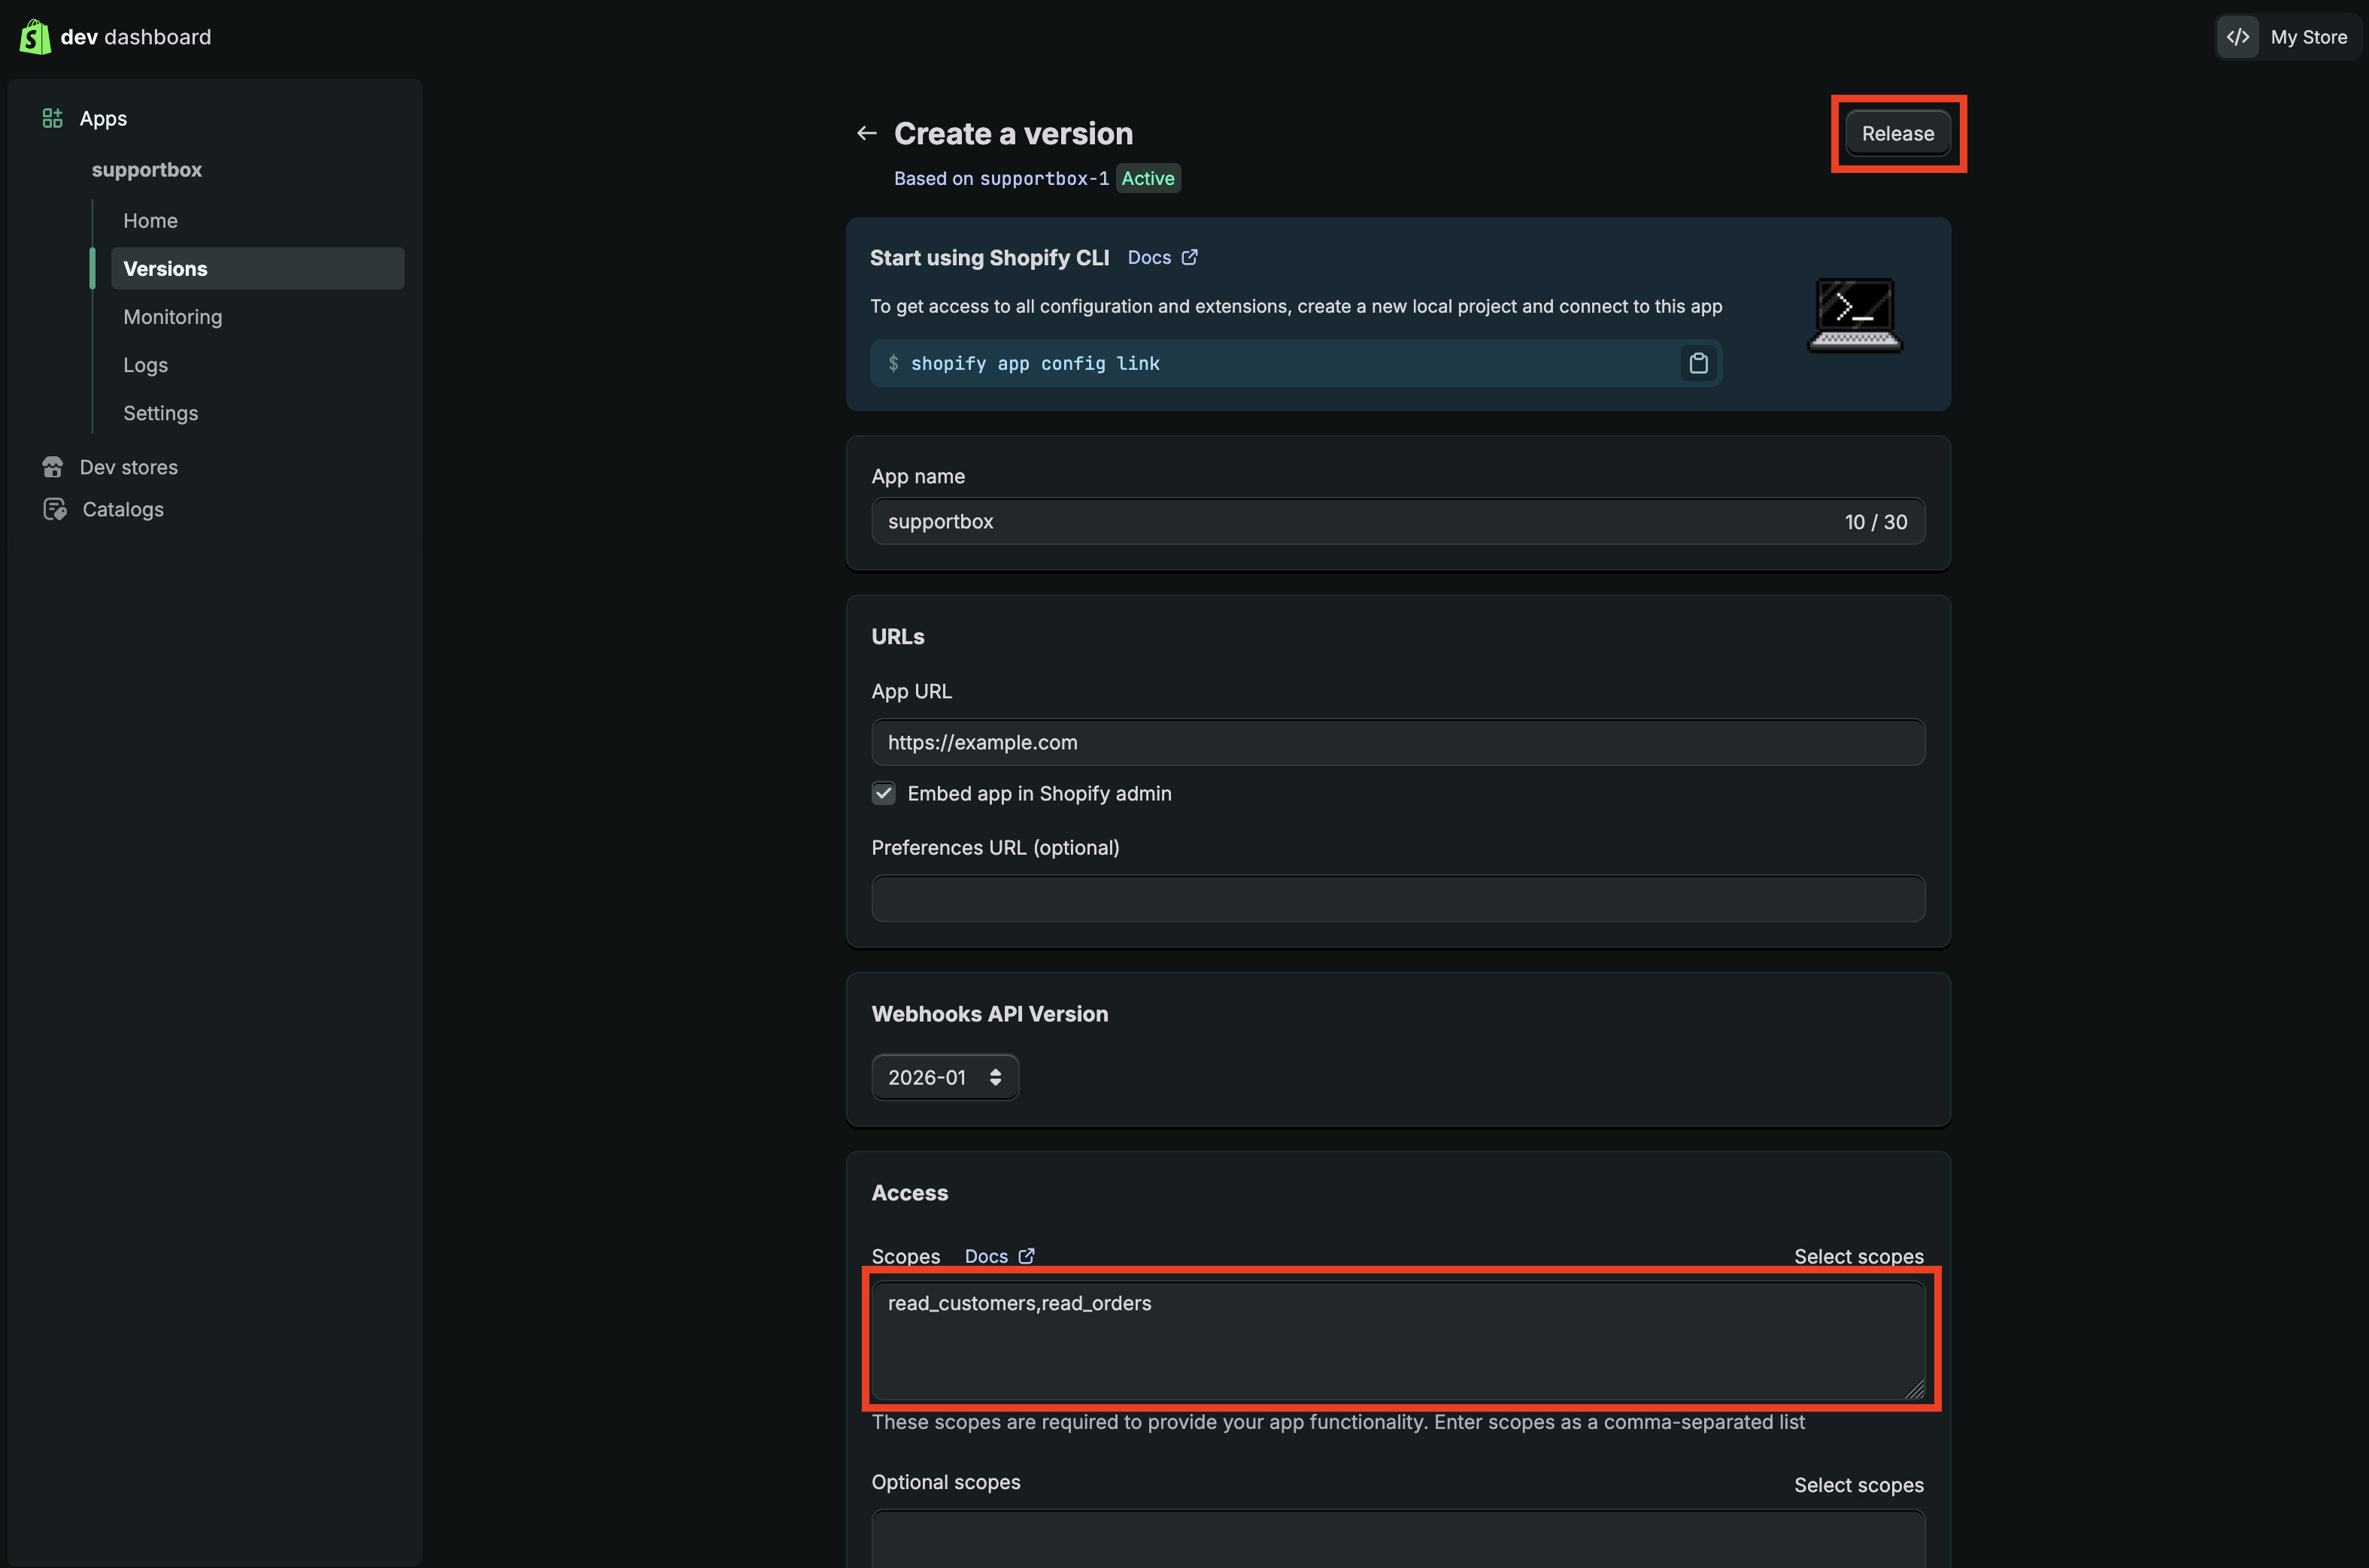Go to Monitoring in the sidebar
This screenshot has width=2369, height=1568.
coord(172,317)
